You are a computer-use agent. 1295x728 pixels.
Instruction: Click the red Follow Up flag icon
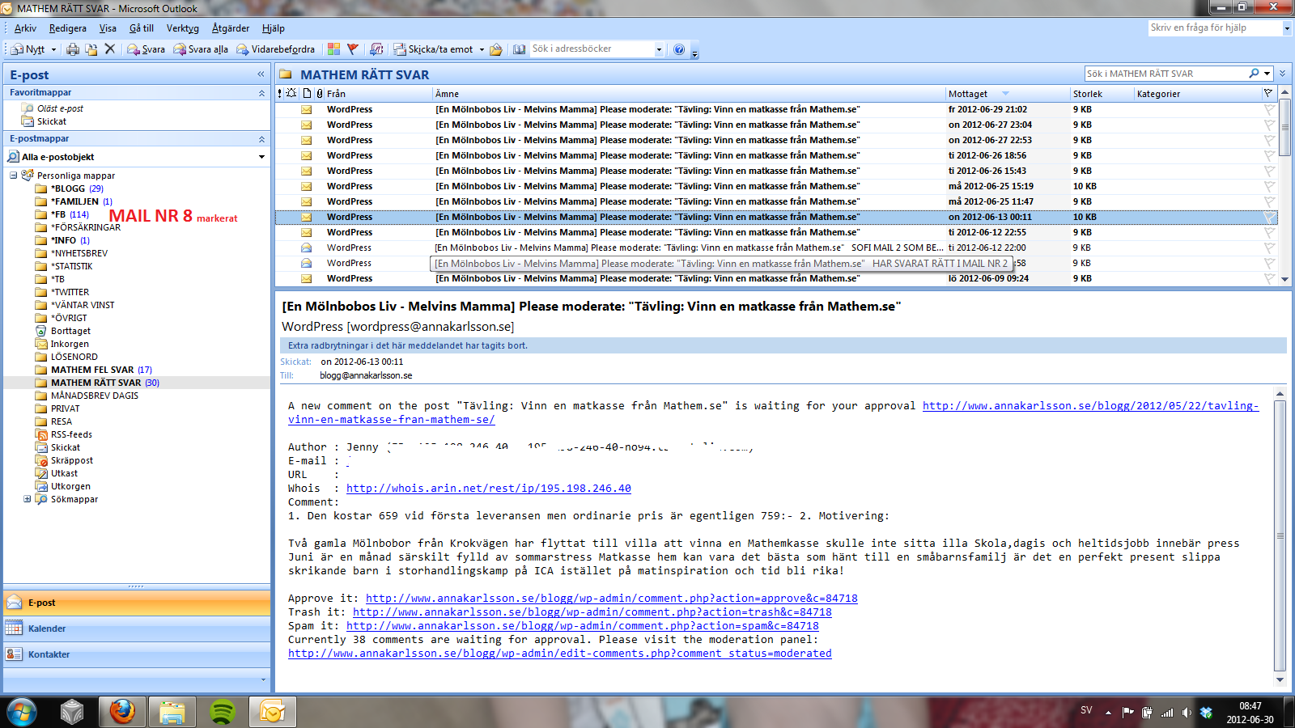pyautogui.click(x=353, y=49)
